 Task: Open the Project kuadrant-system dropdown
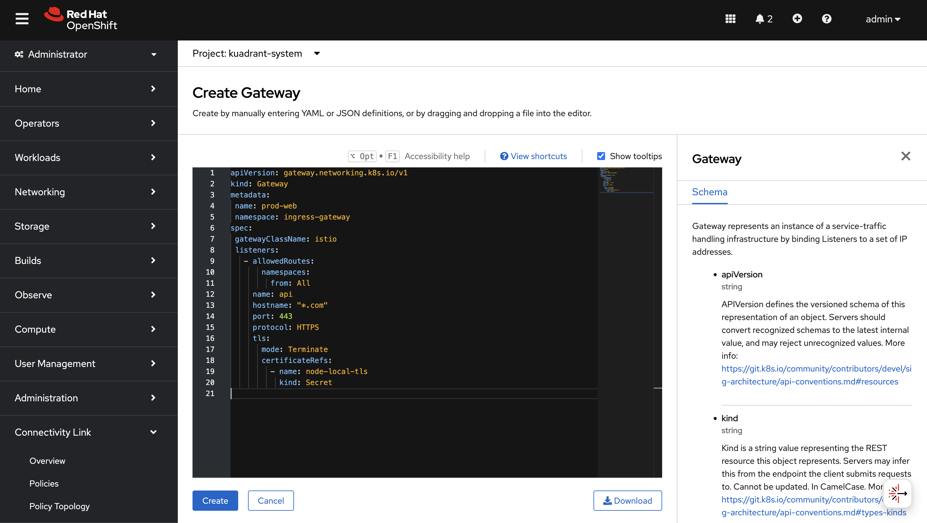[256, 54]
